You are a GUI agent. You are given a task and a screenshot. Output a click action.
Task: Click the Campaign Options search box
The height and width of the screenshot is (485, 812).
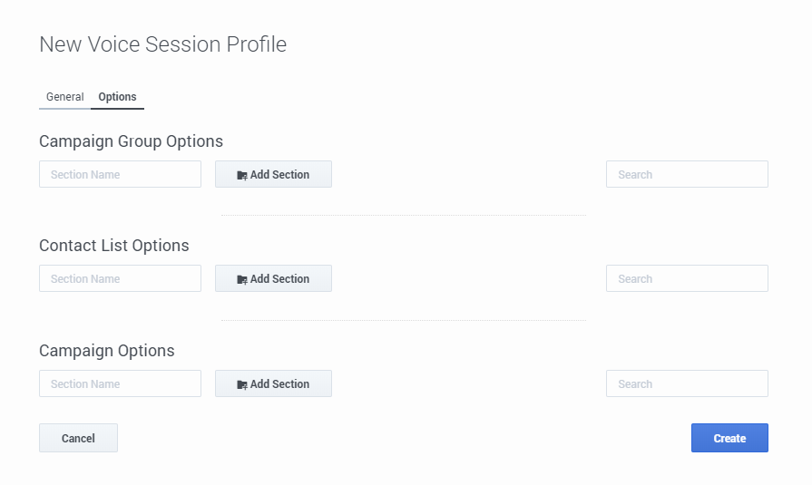tap(687, 383)
